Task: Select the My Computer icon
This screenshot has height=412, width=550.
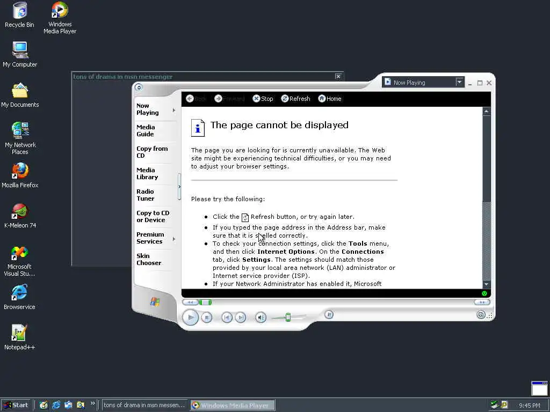Action: click(20, 55)
